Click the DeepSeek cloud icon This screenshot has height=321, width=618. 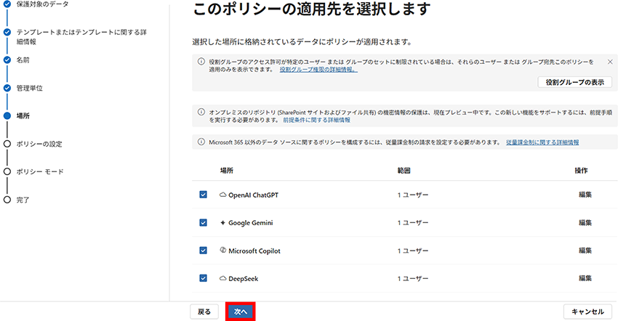point(223,278)
